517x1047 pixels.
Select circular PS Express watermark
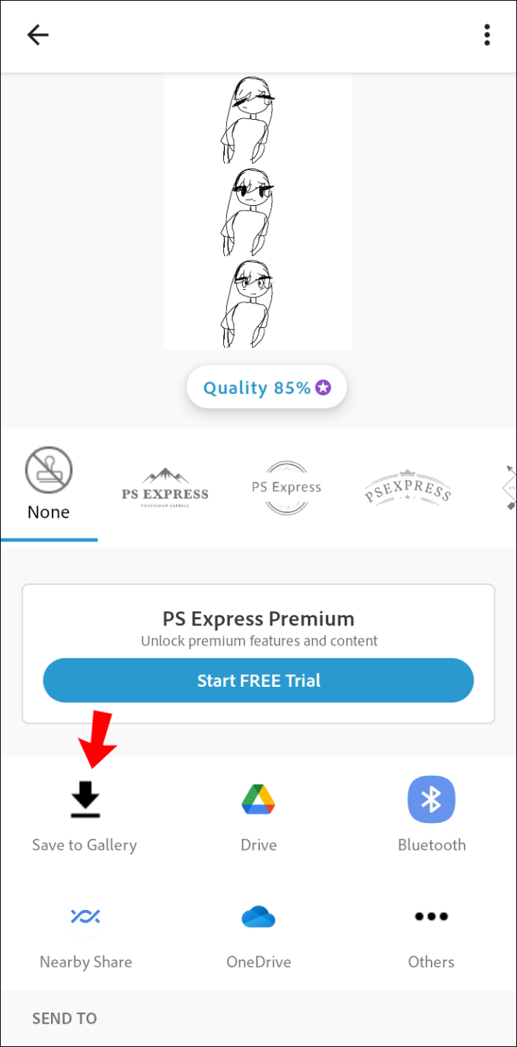[286, 488]
